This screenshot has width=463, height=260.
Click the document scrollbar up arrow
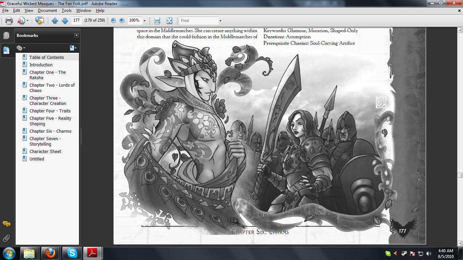(460, 29)
